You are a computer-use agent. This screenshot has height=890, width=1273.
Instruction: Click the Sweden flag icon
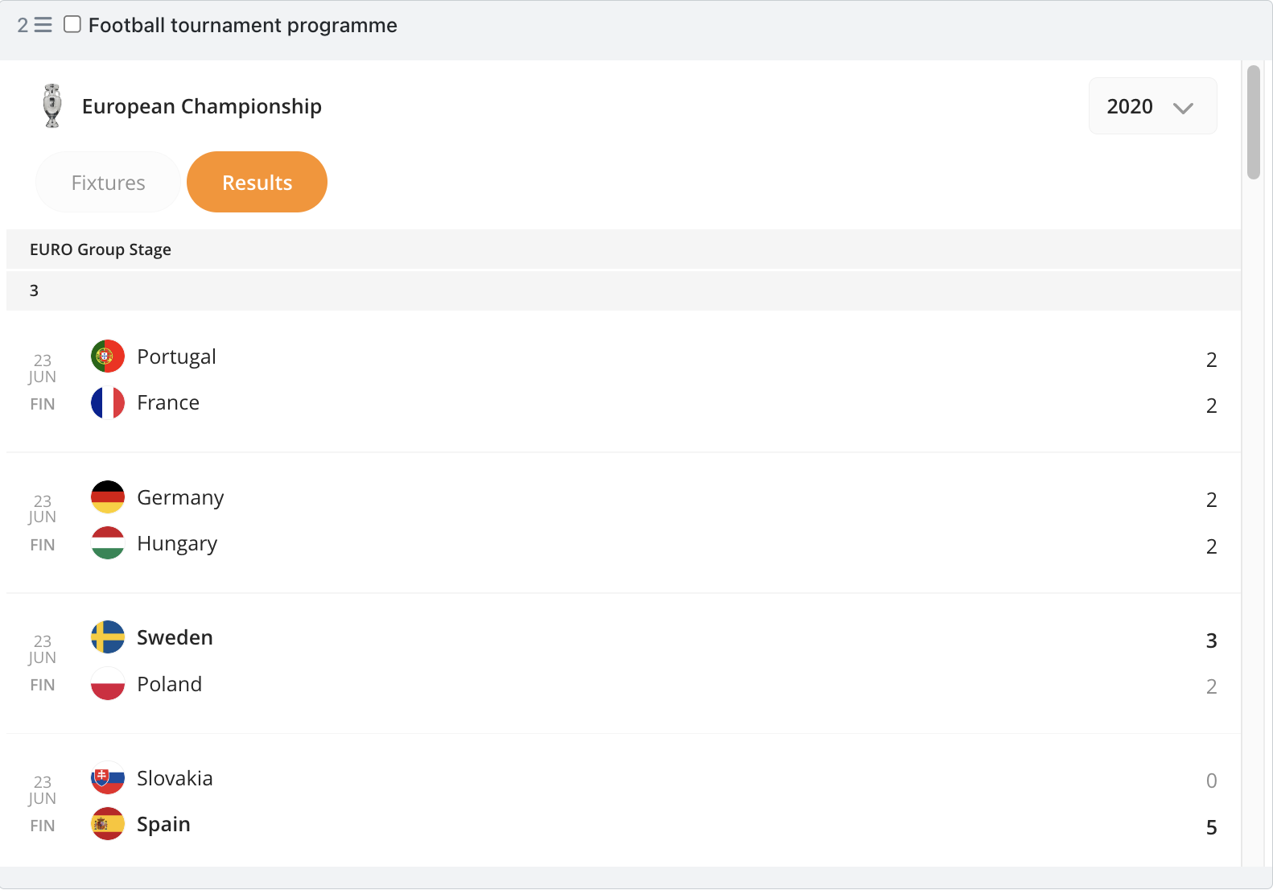(108, 637)
